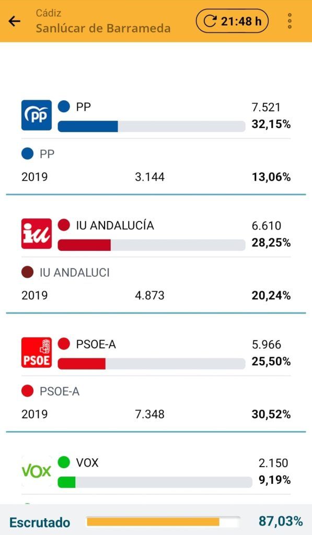Tap the PP party logo

37,115
